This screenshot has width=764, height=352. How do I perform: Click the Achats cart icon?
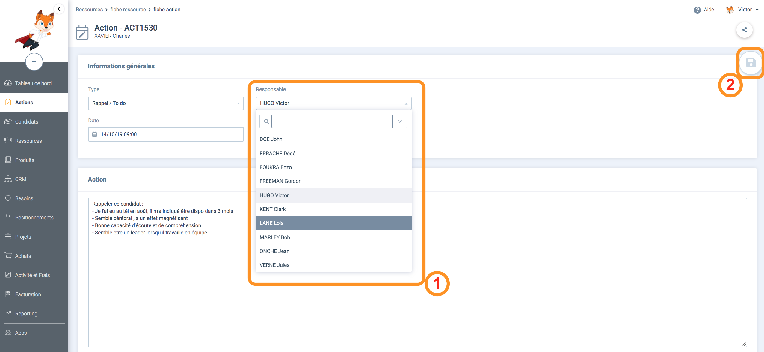coord(8,256)
